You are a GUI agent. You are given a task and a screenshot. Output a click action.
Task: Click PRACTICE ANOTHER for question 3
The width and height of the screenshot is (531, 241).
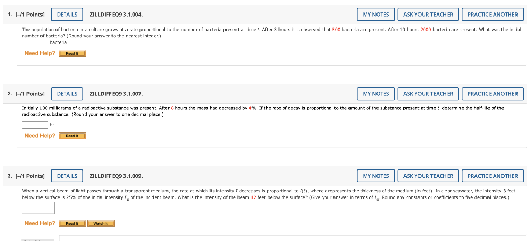(x=493, y=176)
